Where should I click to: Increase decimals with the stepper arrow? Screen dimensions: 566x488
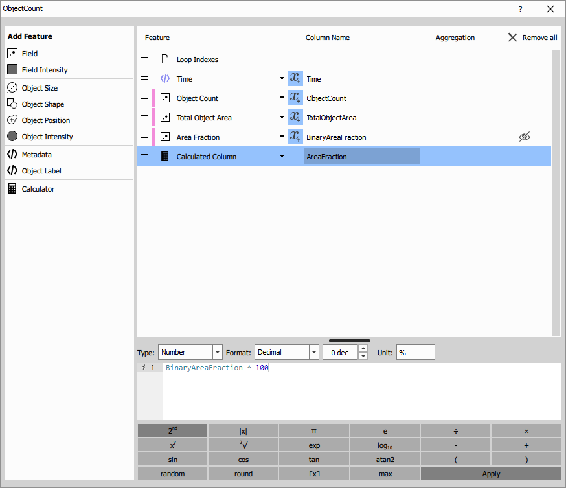[363, 349]
